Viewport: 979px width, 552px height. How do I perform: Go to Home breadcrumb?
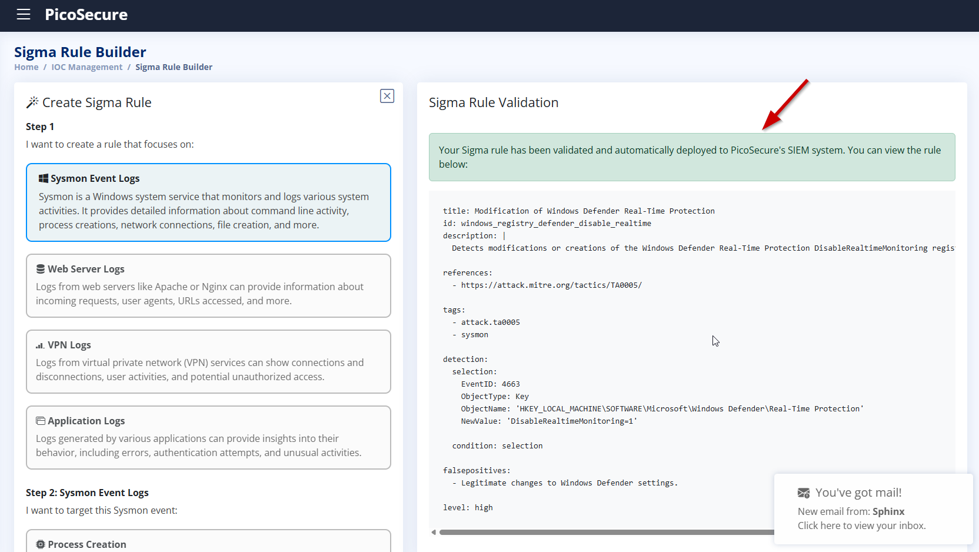[x=26, y=67]
